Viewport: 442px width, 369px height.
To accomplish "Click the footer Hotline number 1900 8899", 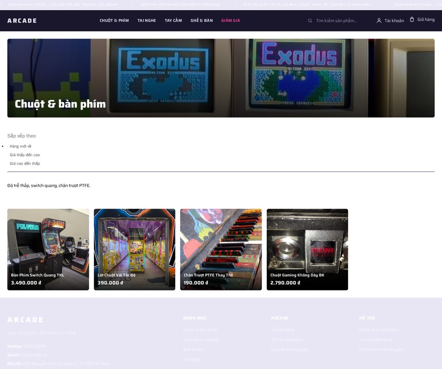I will click(35, 346).
